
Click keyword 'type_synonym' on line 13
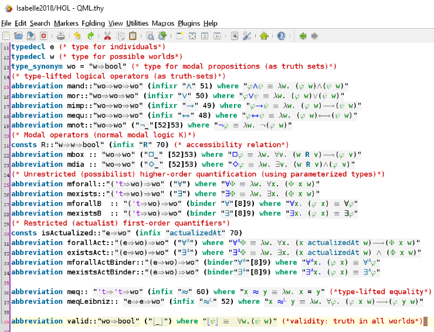[x=37, y=66]
